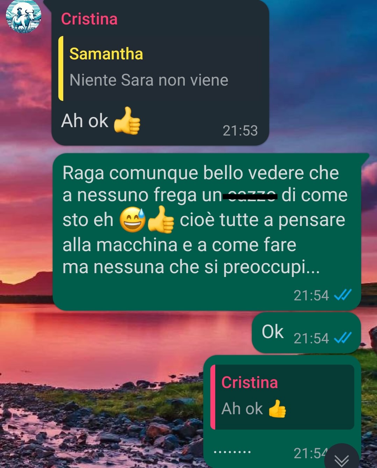Tap blue read ticks on long message
Screen dimensions: 377x468
point(342,295)
